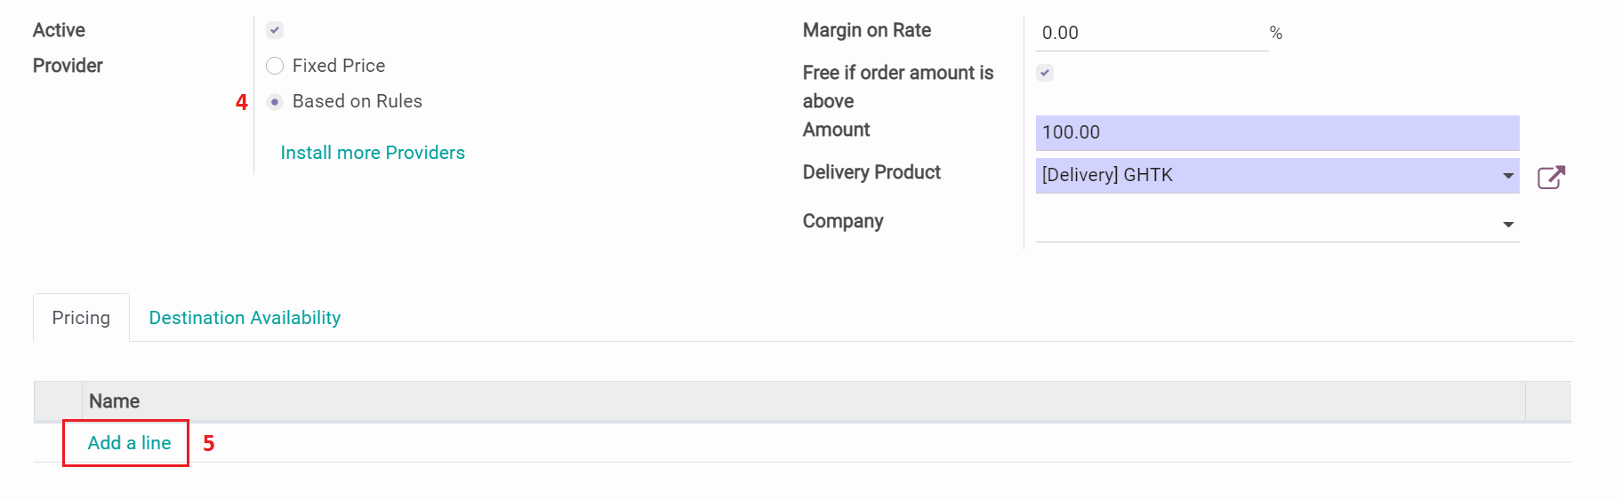Viewport: 1622px width, 499px height.
Task: Click the Install more Providers link
Action: [373, 153]
